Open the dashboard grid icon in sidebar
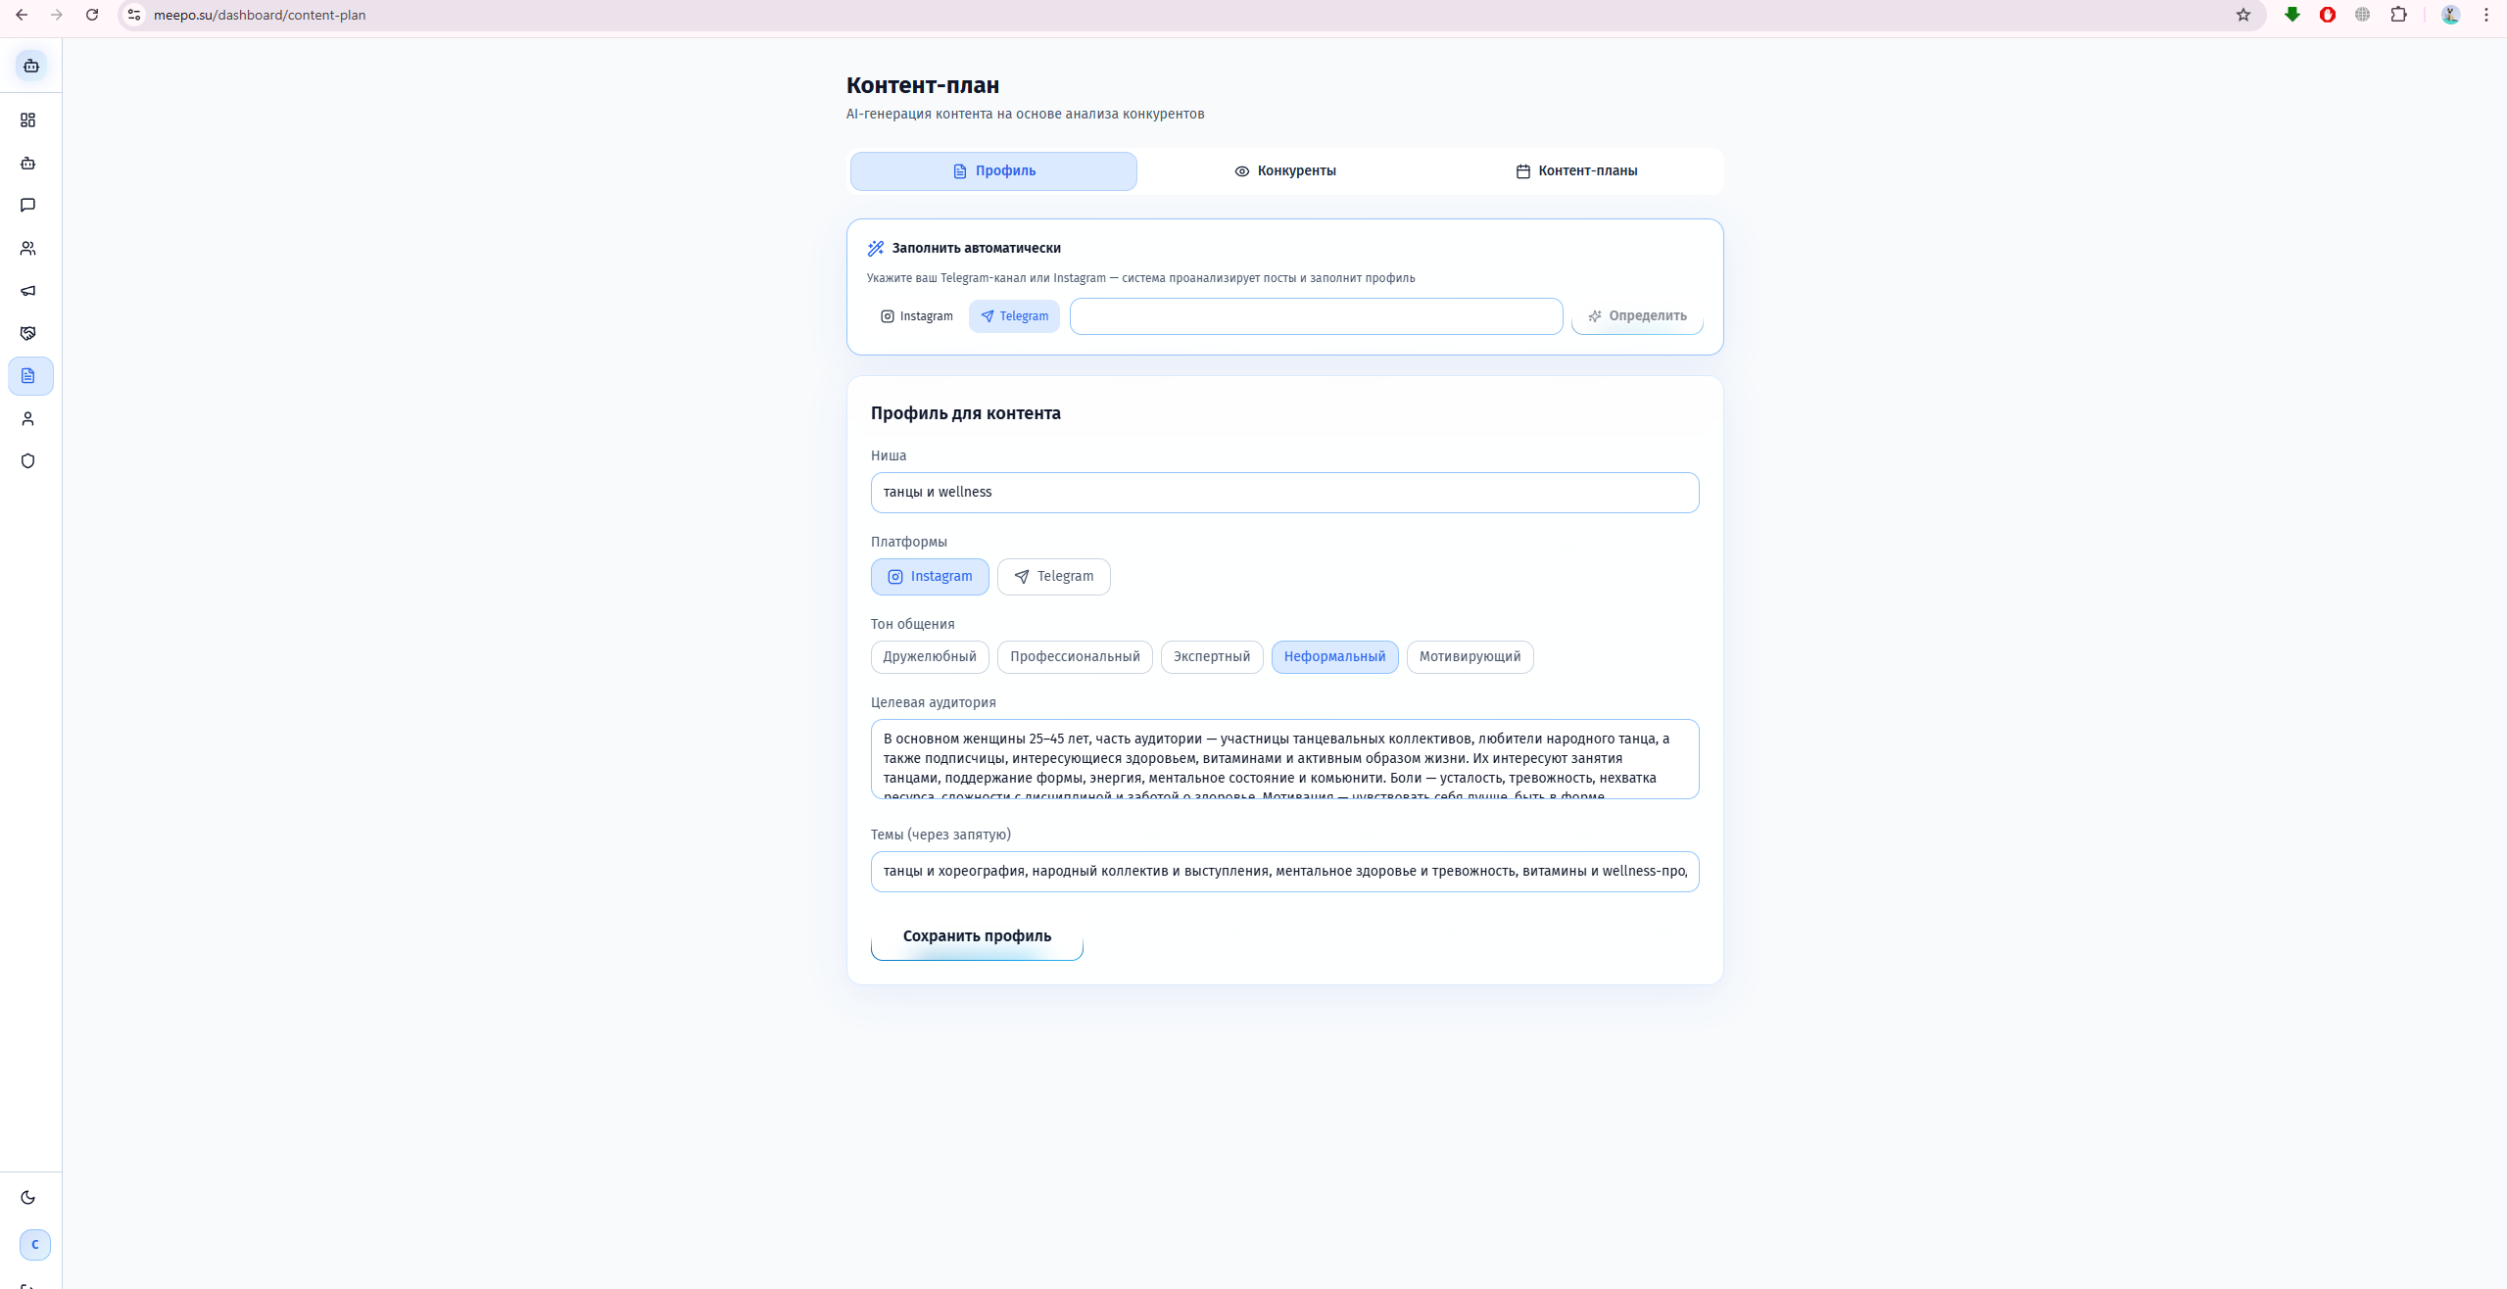This screenshot has height=1289, width=2507. pos(28,119)
